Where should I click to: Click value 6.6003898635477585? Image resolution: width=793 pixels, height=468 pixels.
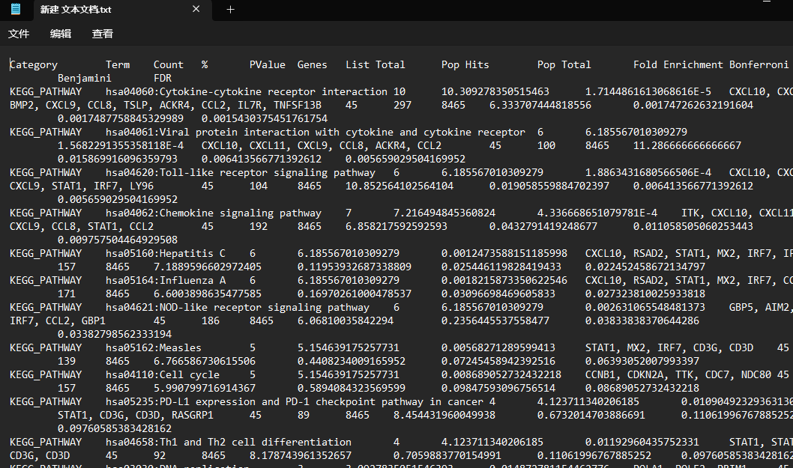tap(208, 294)
